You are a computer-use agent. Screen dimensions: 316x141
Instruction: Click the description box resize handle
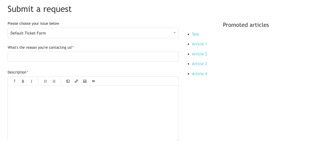[177, 140]
